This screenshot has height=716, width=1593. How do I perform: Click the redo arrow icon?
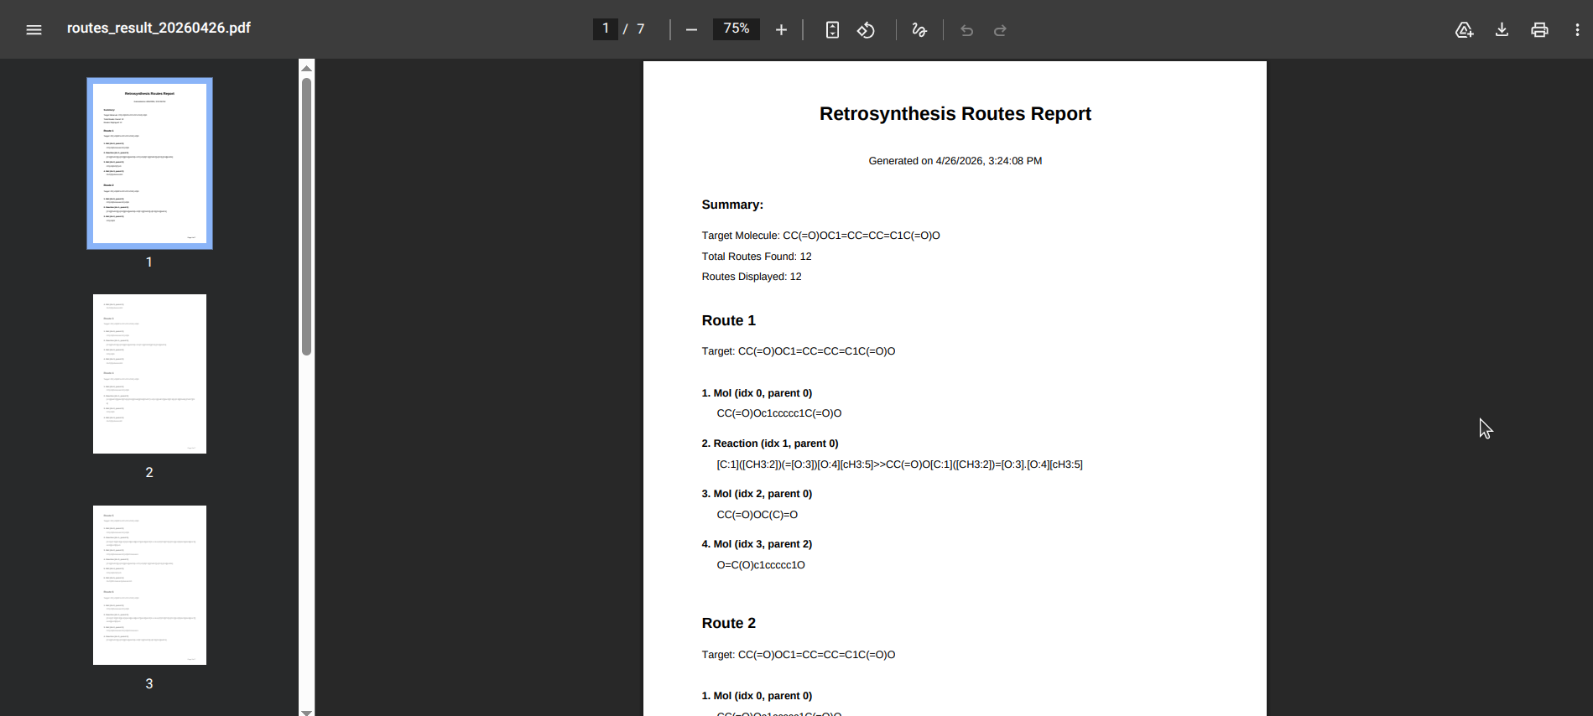pos(1000,30)
